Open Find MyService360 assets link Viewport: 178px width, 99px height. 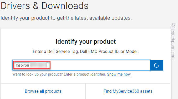coord(128,91)
